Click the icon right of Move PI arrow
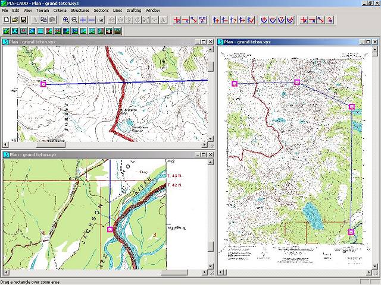The height and width of the screenshot is (285, 381). tap(202, 20)
